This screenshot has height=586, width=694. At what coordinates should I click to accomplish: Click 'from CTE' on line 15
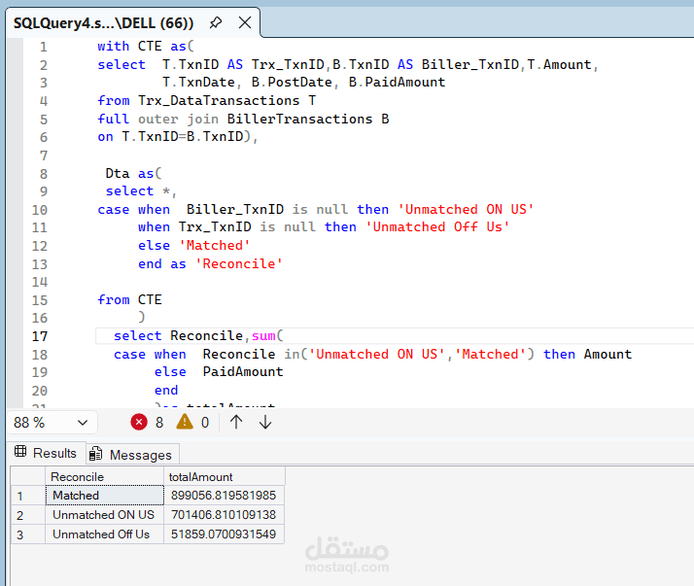click(x=129, y=299)
